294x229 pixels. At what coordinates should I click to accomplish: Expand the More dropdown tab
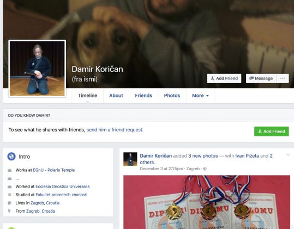(x=200, y=95)
